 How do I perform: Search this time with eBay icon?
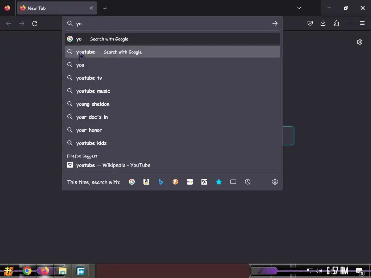pos(190,182)
